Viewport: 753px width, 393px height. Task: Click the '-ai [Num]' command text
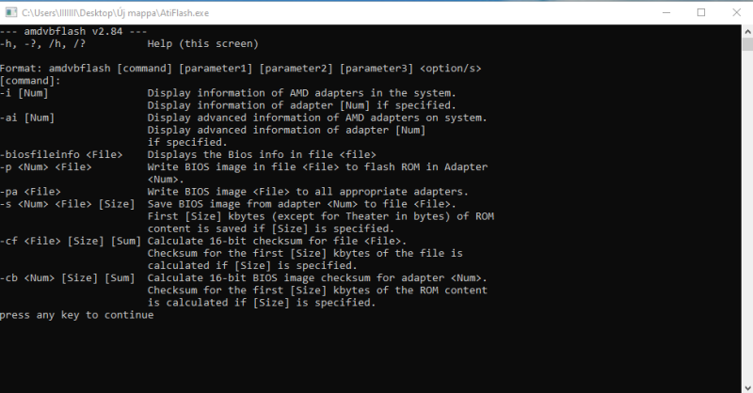[27, 118]
